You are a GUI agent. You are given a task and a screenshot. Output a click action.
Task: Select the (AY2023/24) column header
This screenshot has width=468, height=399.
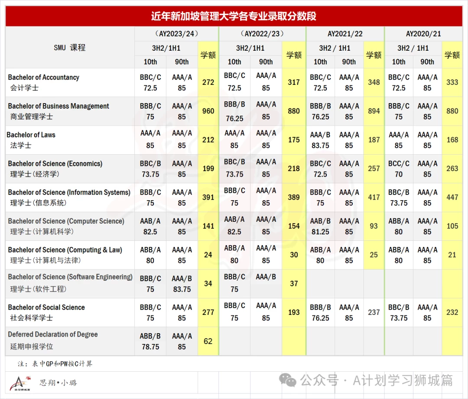(x=177, y=34)
